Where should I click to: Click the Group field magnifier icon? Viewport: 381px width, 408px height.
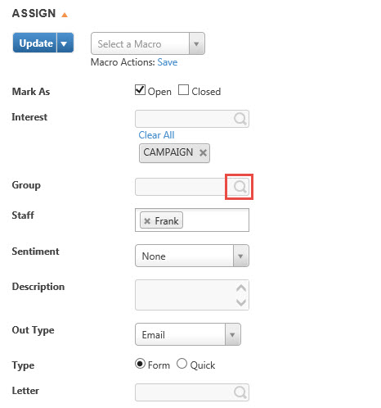pos(240,187)
